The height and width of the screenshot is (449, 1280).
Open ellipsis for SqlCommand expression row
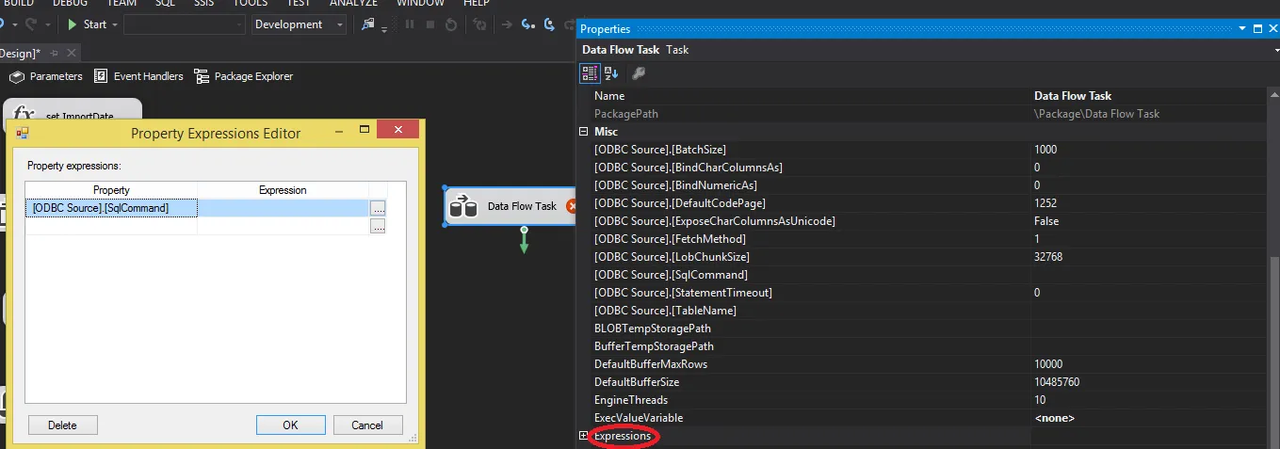378,208
